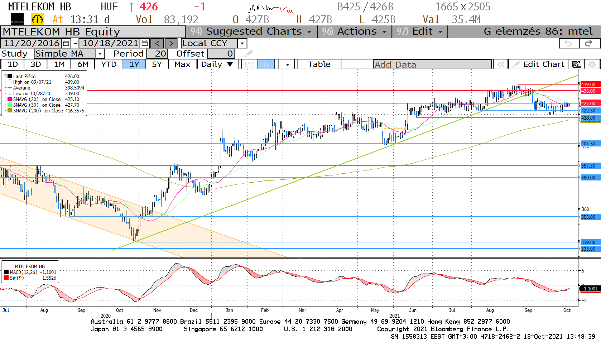Click the Last Price black legend swatch

[10, 76]
